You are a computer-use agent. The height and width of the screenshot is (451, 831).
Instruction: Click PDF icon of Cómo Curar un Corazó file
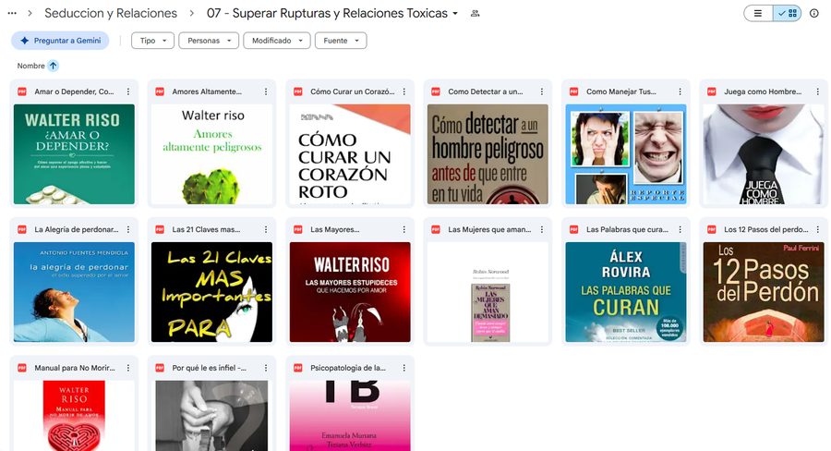[298, 91]
